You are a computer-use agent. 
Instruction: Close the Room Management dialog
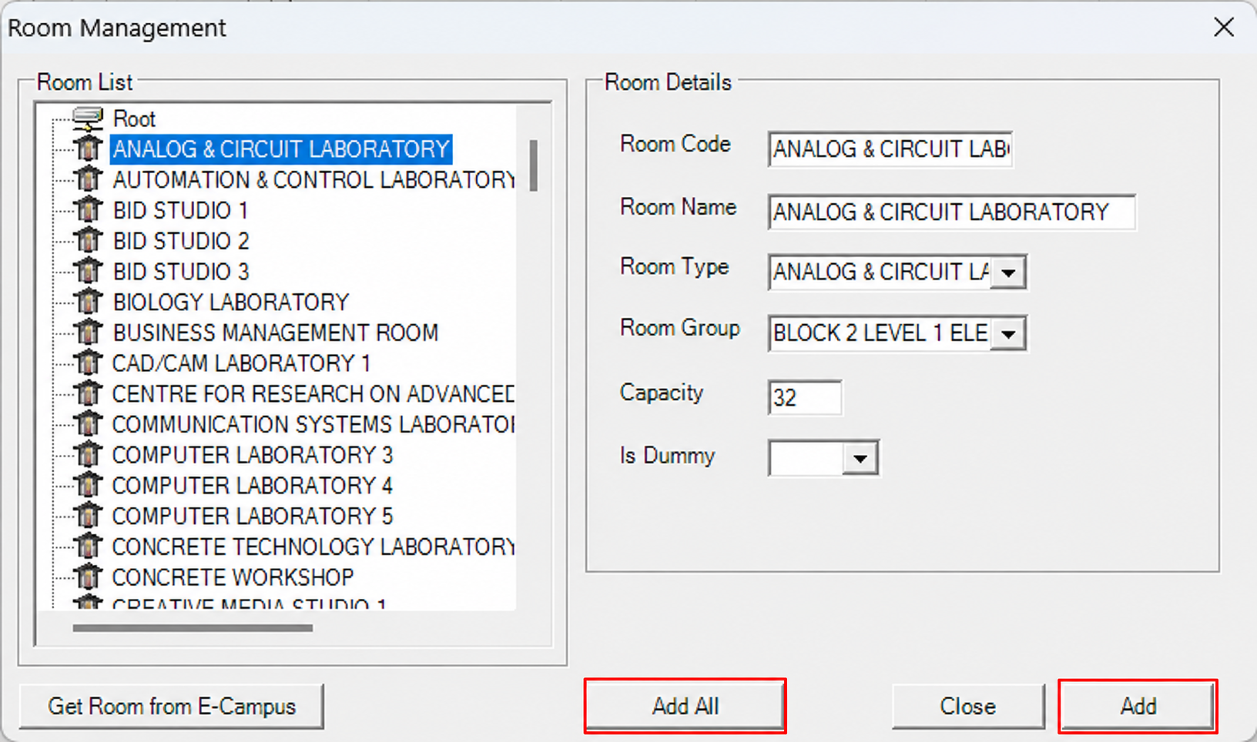coord(1224,28)
